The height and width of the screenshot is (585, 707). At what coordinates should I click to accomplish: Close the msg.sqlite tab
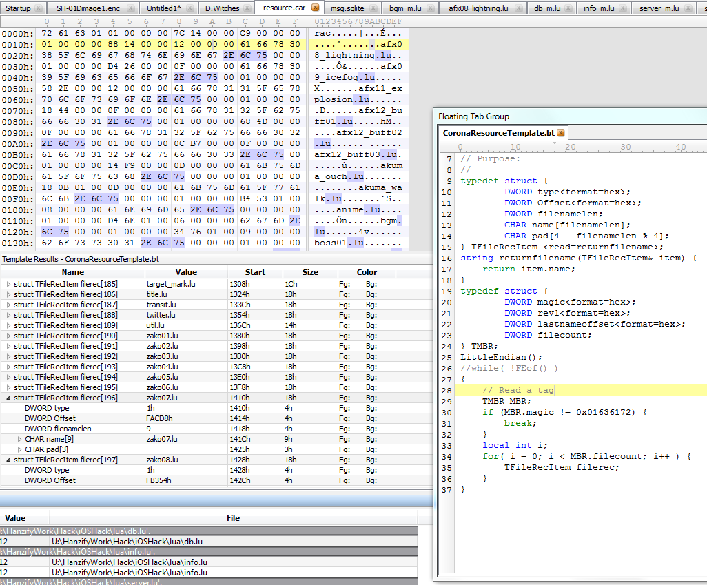pos(372,8)
